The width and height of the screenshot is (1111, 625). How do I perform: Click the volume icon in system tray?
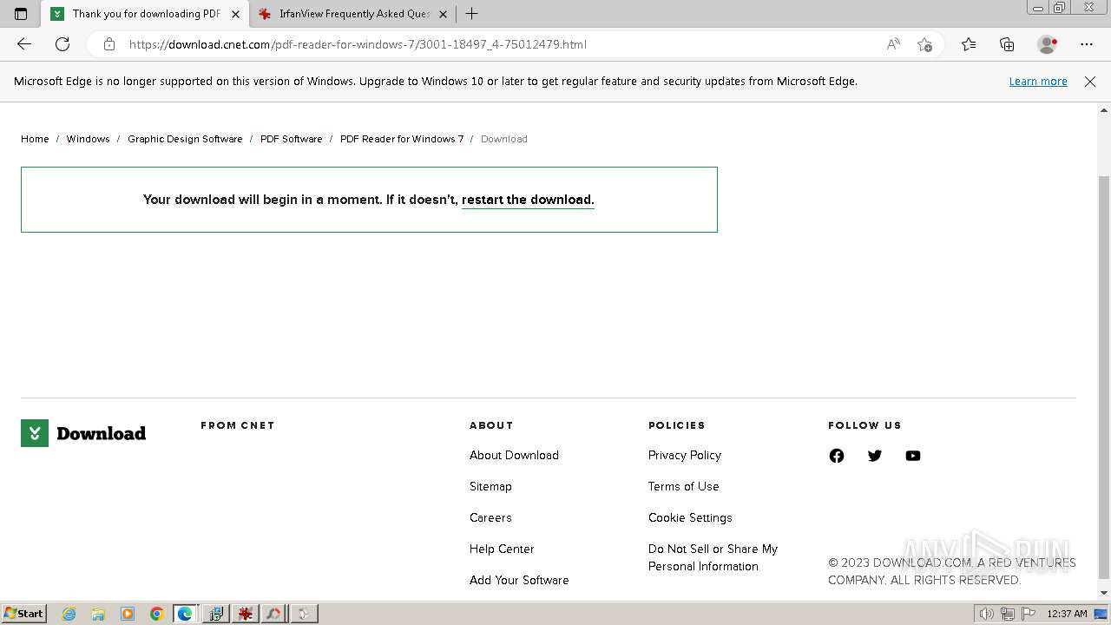pyautogui.click(x=986, y=614)
